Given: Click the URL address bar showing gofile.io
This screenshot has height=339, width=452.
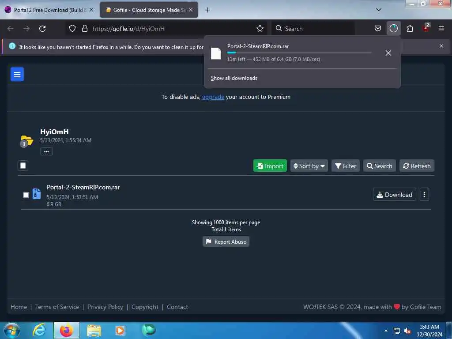Looking at the screenshot, I should [166, 29].
